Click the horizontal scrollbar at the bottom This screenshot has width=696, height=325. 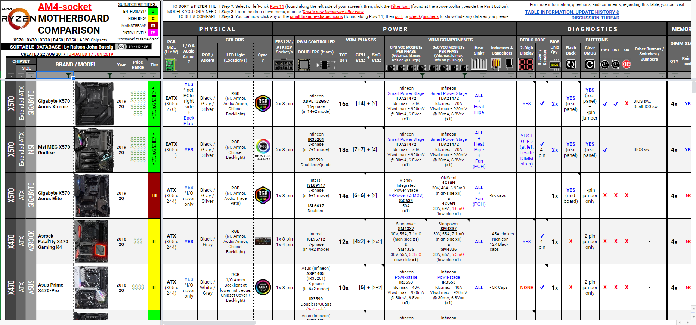[210, 322]
